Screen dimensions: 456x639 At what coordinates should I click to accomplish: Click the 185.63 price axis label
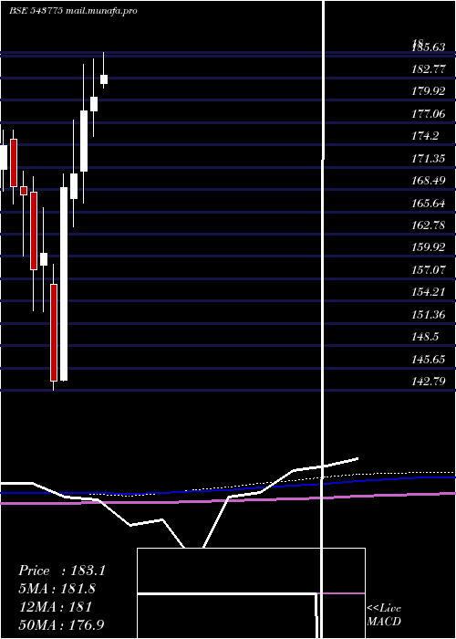pyautogui.click(x=429, y=47)
